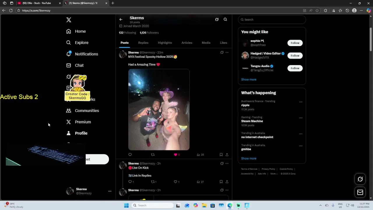Follow Tangzu Audio
Screen dimensions: 373x210
(x=295, y=68)
